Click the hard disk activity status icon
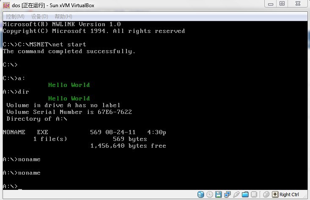The image size is (310, 200). pyautogui.click(x=200, y=195)
